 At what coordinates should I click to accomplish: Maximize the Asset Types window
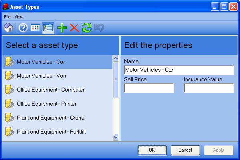tap(224, 7)
